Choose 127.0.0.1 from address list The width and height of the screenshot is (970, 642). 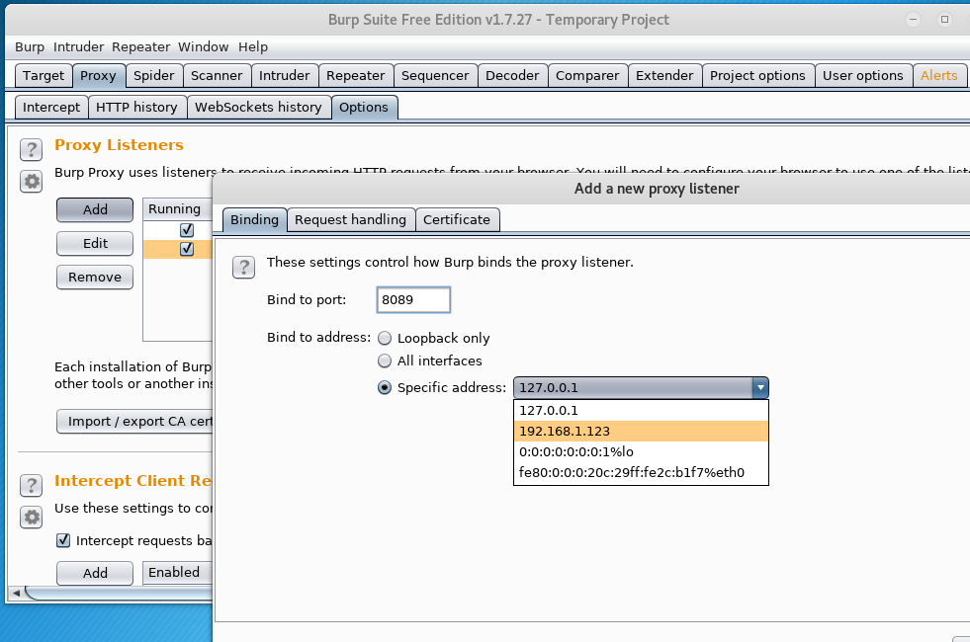tap(641, 410)
